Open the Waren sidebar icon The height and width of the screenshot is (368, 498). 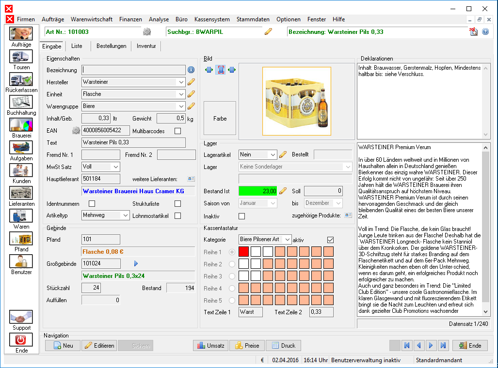point(21,216)
